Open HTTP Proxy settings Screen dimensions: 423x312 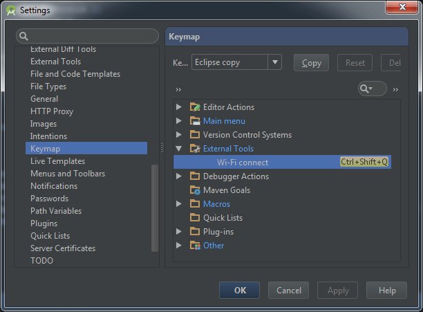click(52, 111)
